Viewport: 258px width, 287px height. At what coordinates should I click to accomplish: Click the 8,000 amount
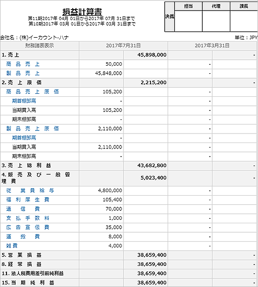(115, 236)
